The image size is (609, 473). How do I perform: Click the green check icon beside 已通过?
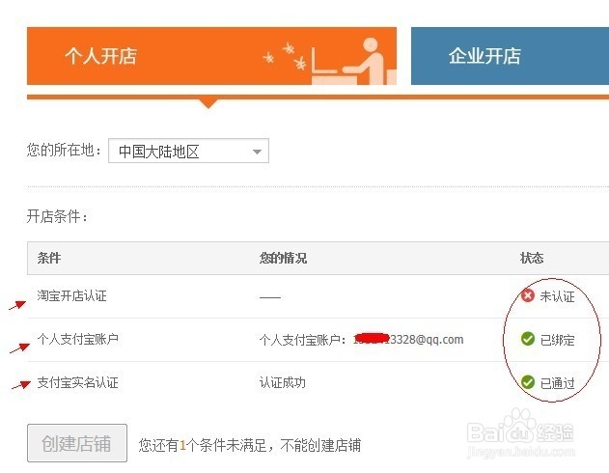(x=528, y=382)
